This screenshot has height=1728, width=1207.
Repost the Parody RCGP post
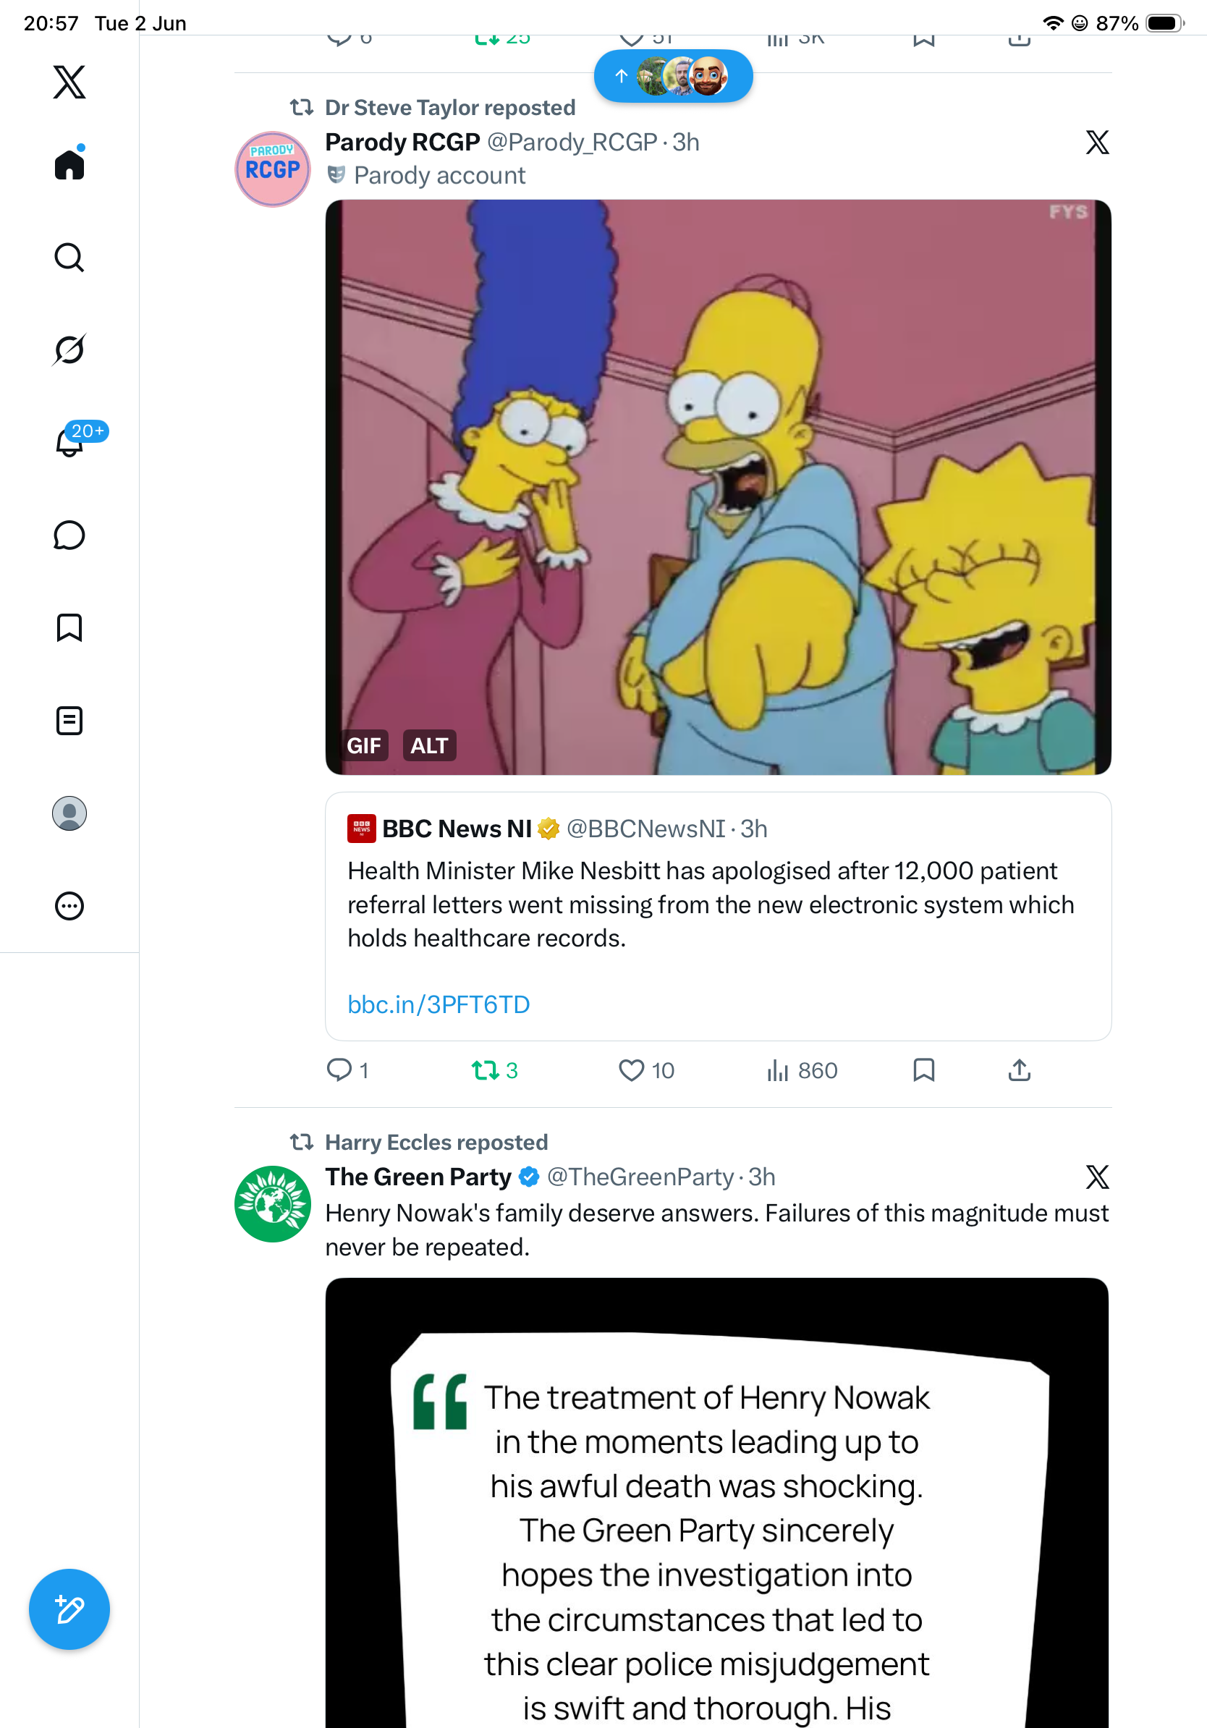(x=494, y=1070)
